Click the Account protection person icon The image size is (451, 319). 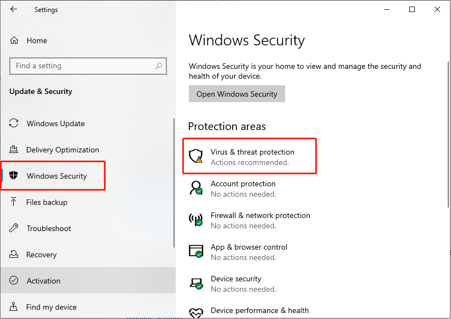(x=196, y=188)
